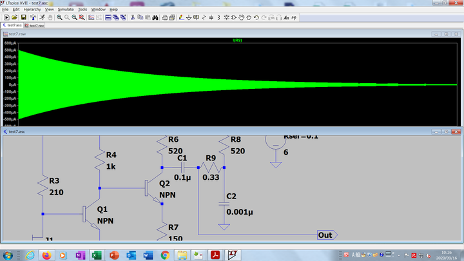Click the Save schematic icon
Screen dimensions: 464x261
pos(23,17)
